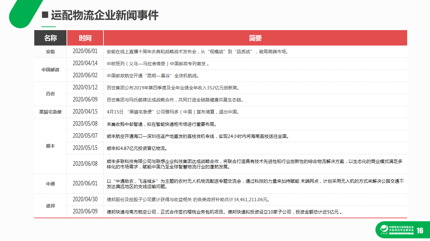Viewport: 430px width, 241px height.
Task: Select the 2020/05/15 date cell
Action: pos(85,148)
